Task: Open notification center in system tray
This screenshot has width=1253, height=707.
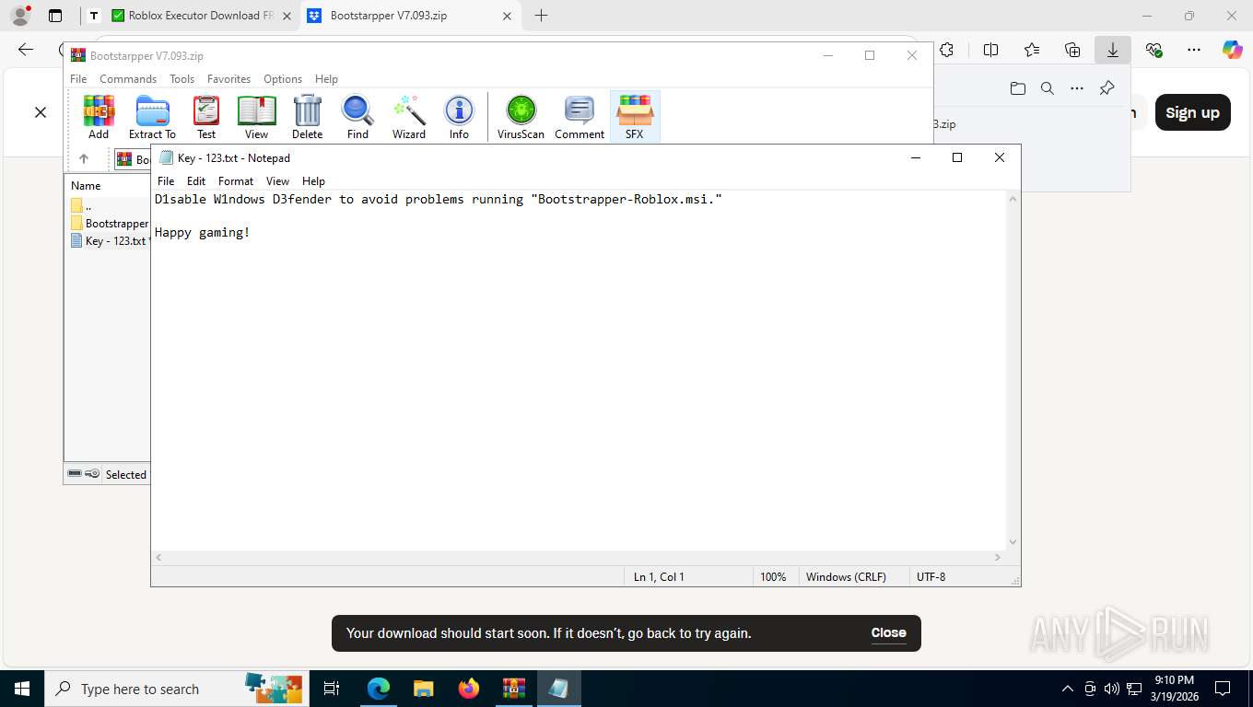Action: point(1223,689)
